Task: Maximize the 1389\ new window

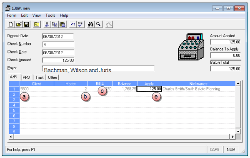Action: [x=228, y=8]
